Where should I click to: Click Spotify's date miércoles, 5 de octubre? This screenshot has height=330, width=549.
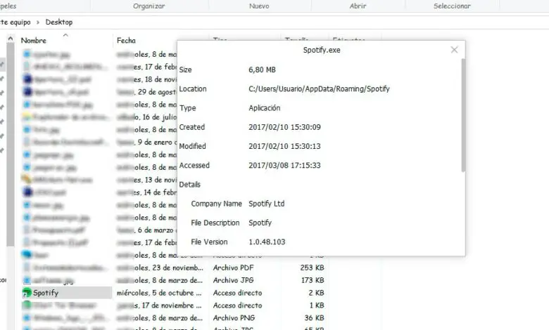(x=159, y=293)
